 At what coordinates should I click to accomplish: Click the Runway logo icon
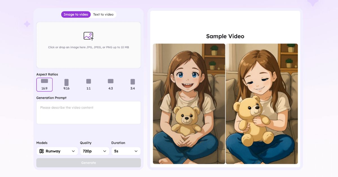[42, 151]
